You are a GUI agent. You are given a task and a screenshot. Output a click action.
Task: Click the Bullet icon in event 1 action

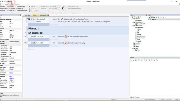(62, 19)
